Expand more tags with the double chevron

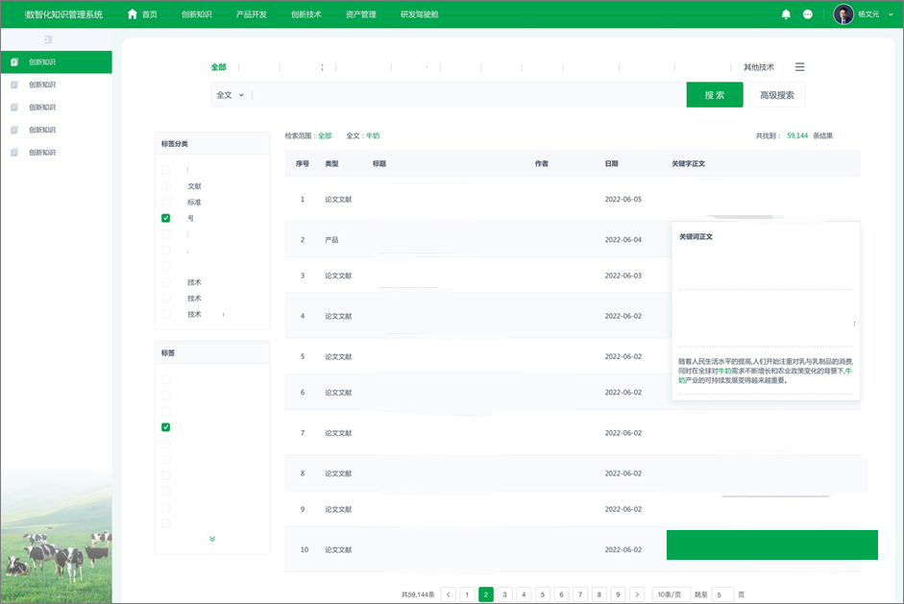click(x=212, y=539)
